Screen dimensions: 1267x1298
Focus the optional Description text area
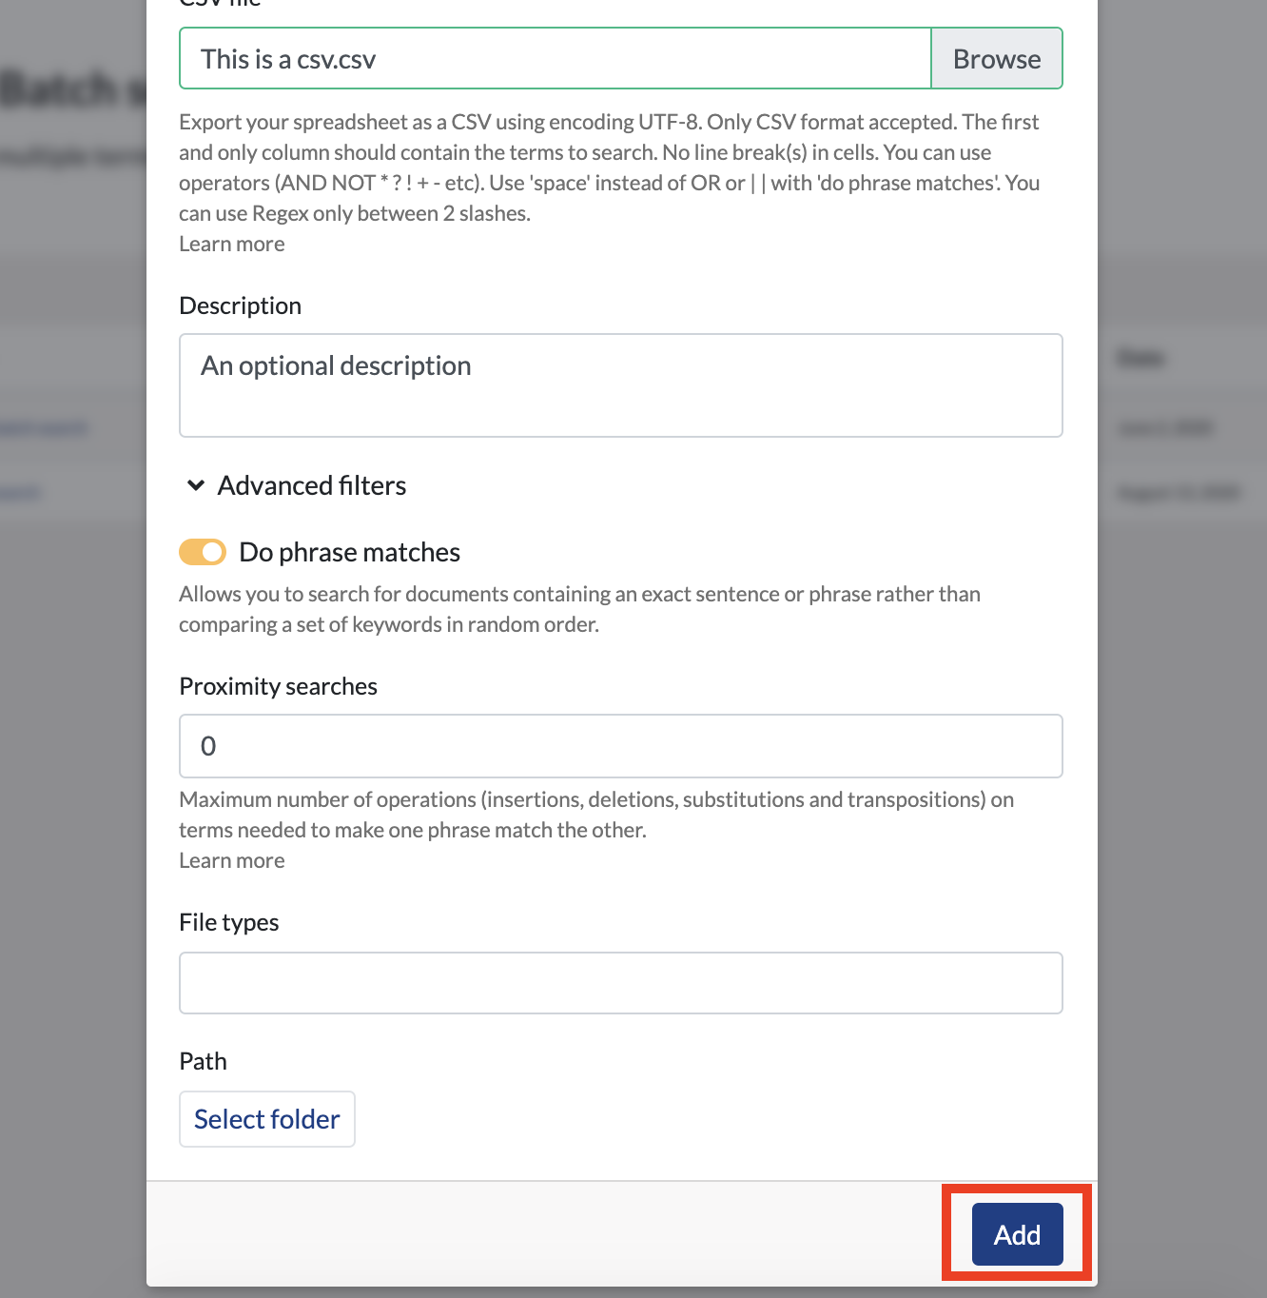coord(621,385)
